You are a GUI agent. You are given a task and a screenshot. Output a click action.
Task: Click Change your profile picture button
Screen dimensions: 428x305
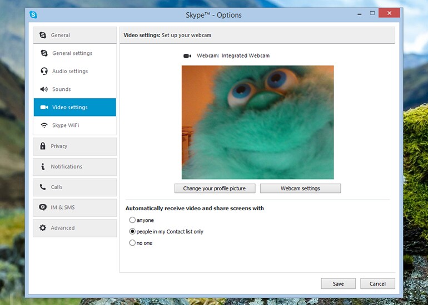pos(215,188)
